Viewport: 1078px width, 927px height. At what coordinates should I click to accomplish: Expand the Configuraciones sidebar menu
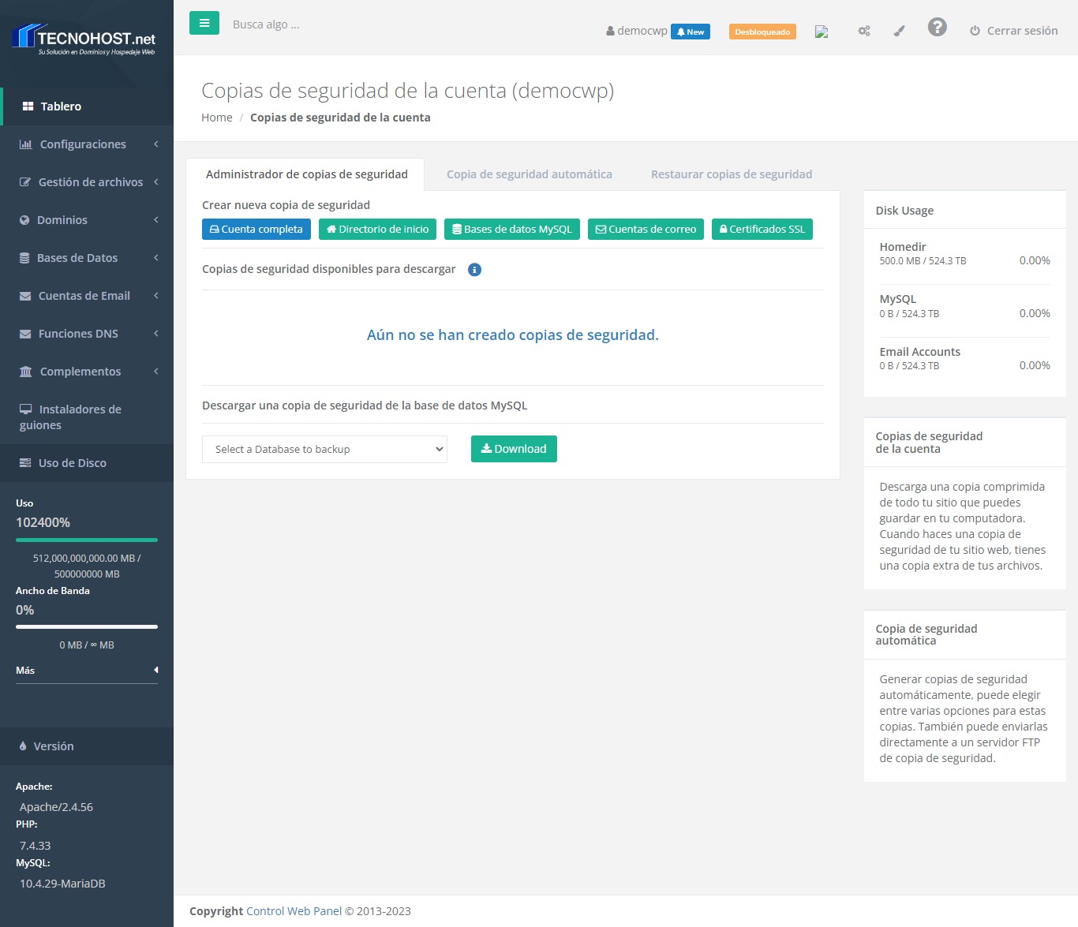click(83, 144)
